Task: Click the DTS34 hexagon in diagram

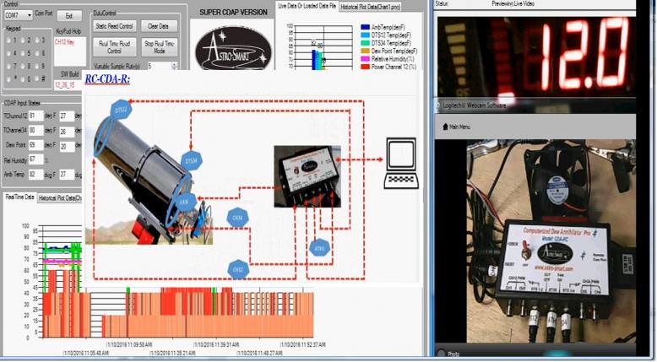Action: pos(192,160)
